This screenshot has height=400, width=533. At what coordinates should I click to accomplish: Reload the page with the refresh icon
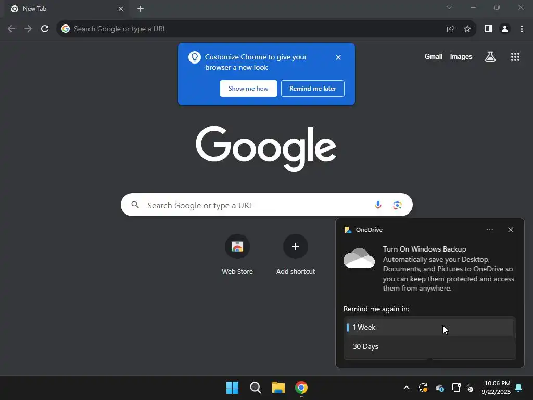click(45, 29)
